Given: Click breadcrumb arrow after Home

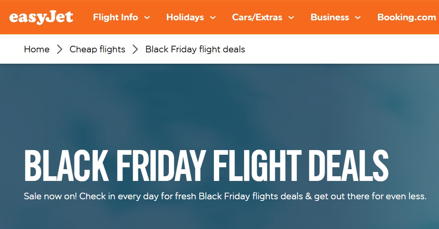Looking at the screenshot, I should 60,49.
